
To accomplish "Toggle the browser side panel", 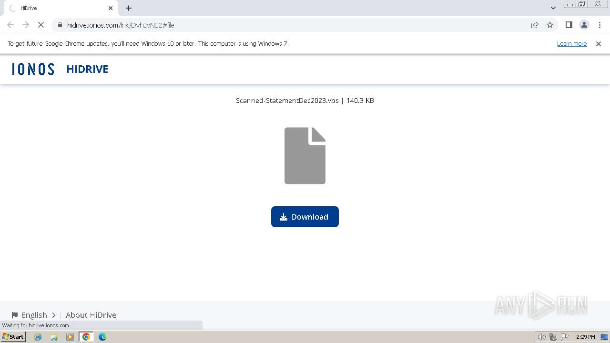I will coord(569,25).
